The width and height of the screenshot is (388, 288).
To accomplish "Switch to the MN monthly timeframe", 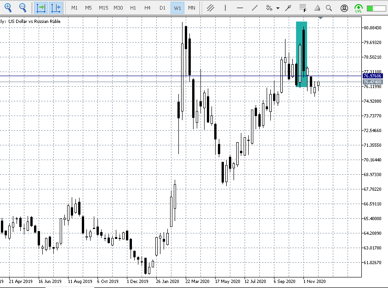I will (191, 8).
